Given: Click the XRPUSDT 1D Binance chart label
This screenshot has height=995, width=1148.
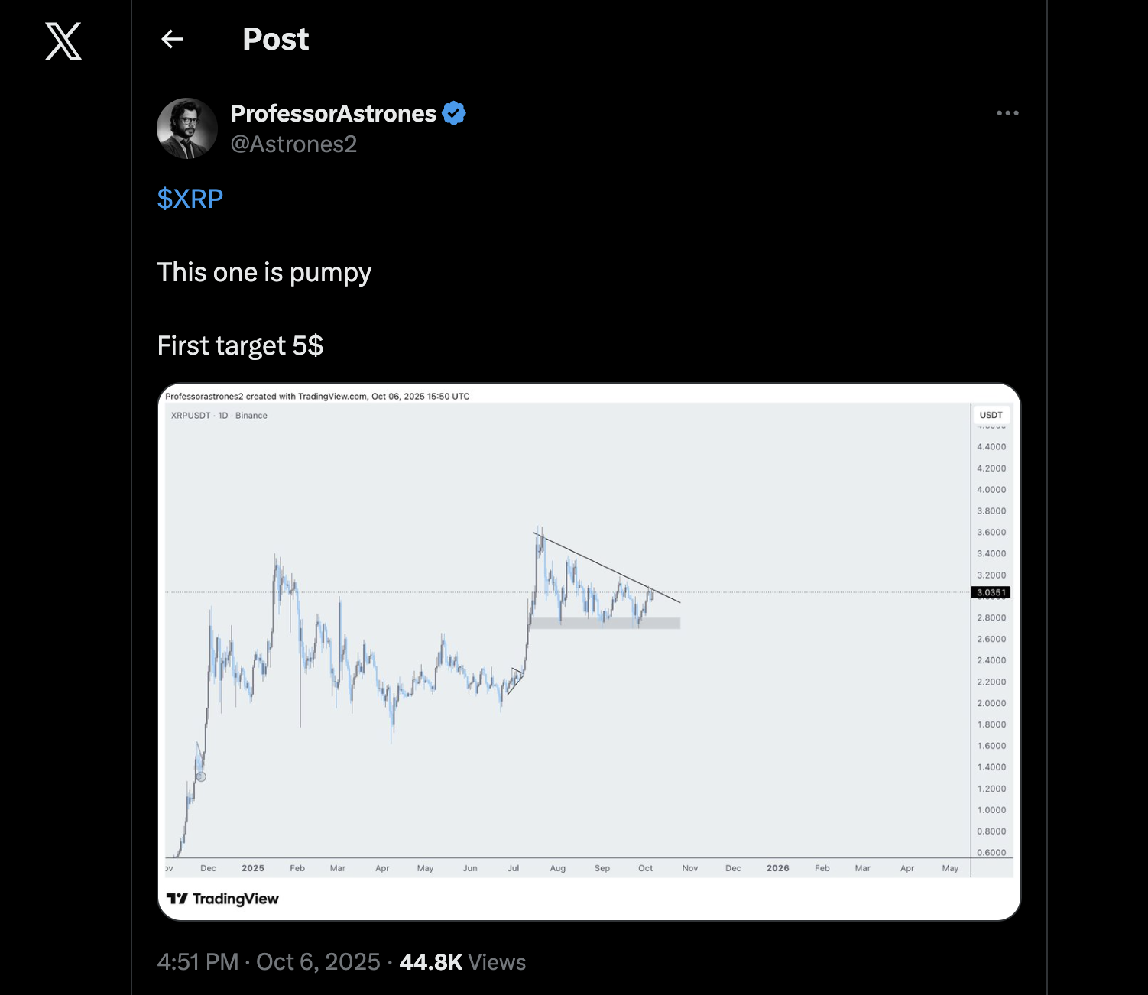Looking at the screenshot, I should [x=219, y=416].
